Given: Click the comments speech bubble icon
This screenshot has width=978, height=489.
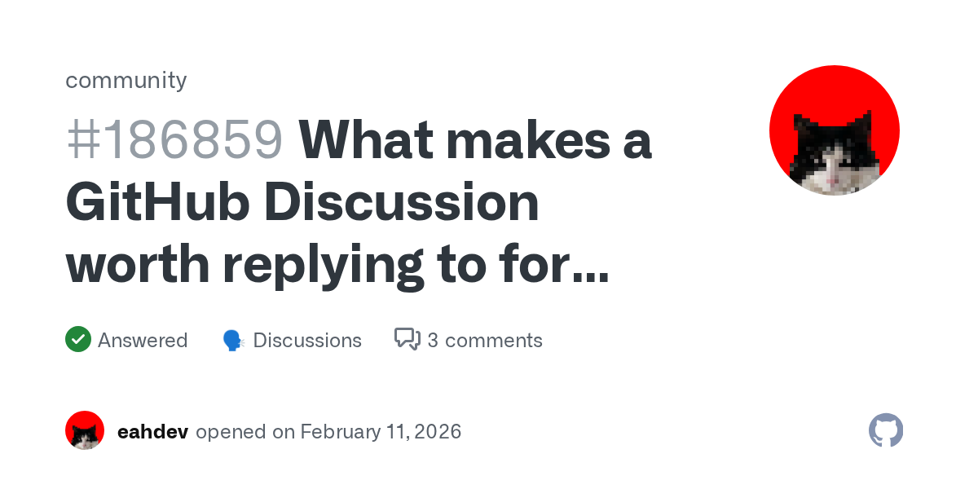Looking at the screenshot, I should (x=407, y=339).
